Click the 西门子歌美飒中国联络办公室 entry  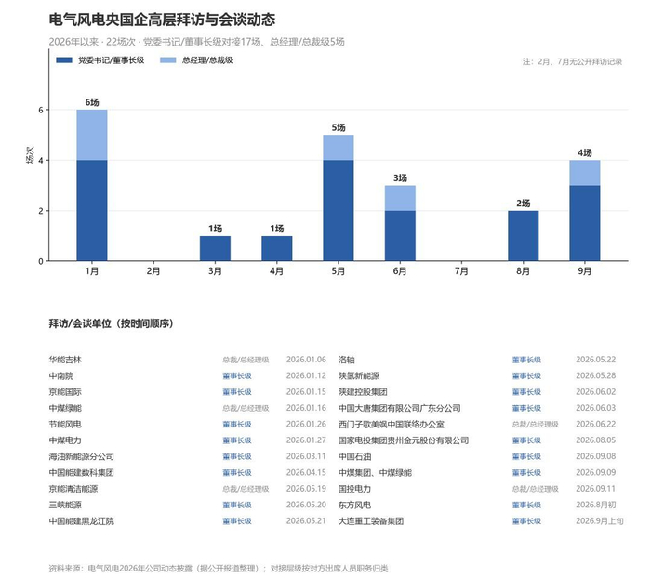392,424
